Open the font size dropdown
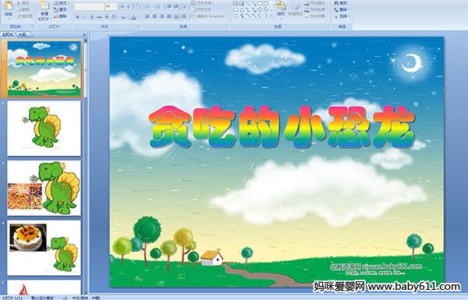 point(111,6)
